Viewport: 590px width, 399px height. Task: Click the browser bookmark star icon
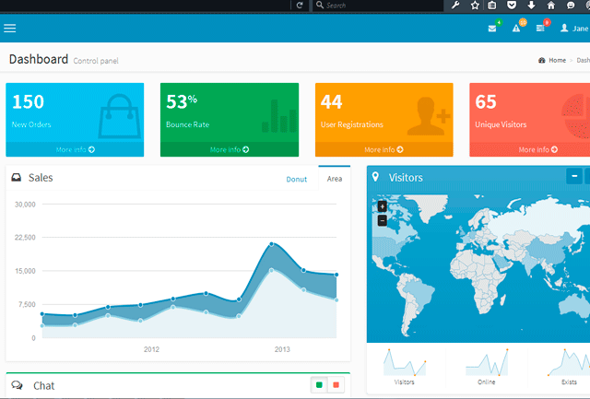tap(475, 6)
